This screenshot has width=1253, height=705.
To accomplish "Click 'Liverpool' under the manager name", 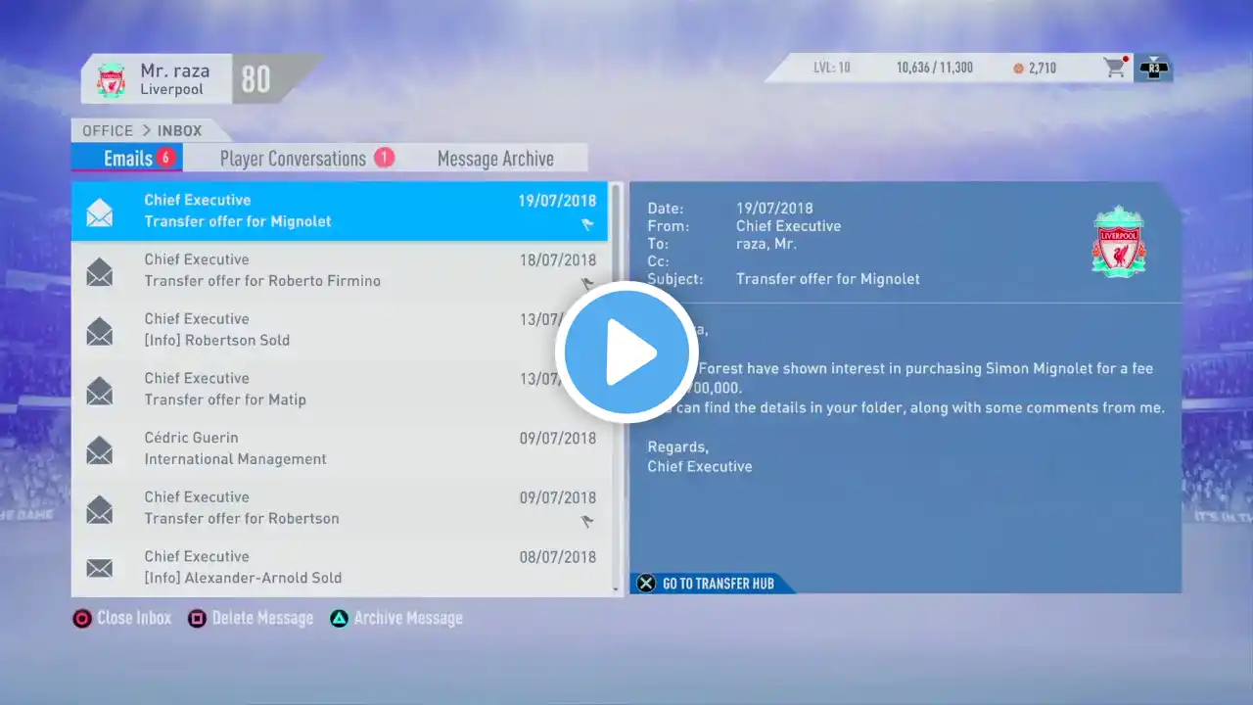I will (171, 89).
